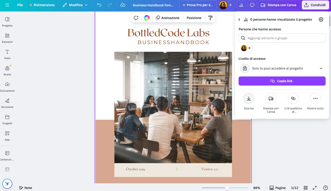Click the Animazione toolbar button
The image size is (331, 191).
click(168, 18)
